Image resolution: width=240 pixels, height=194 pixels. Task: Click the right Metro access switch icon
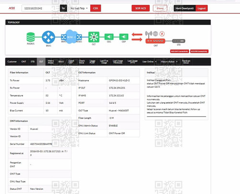coord(79,37)
